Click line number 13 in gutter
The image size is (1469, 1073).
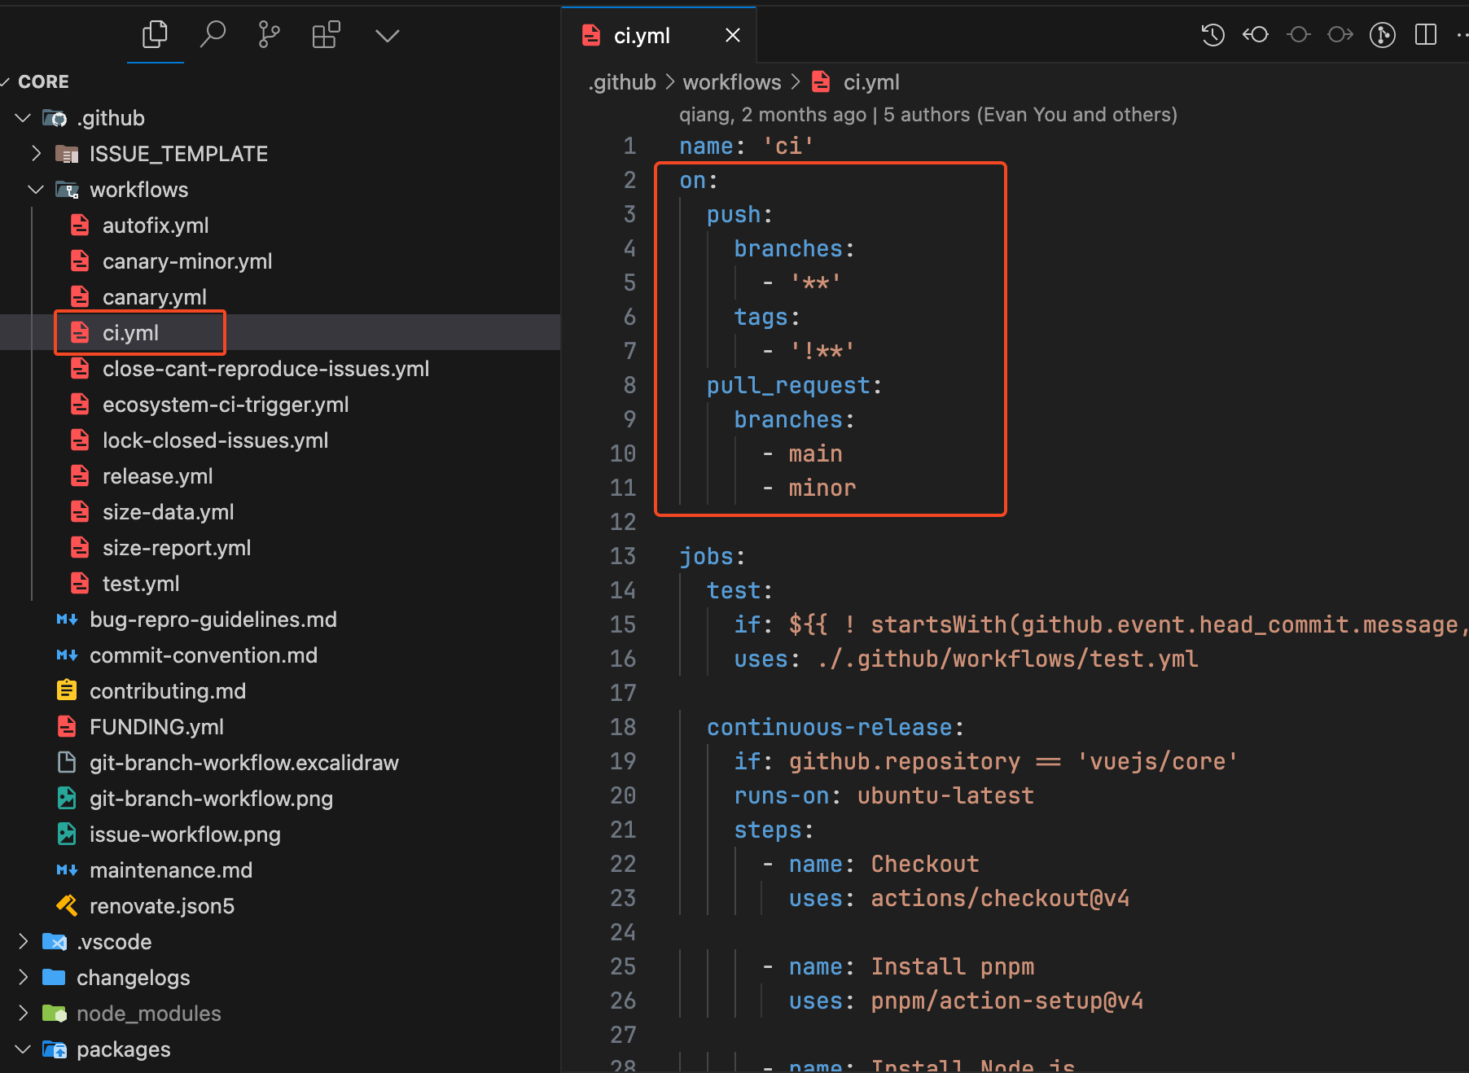pyautogui.click(x=623, y=556)
